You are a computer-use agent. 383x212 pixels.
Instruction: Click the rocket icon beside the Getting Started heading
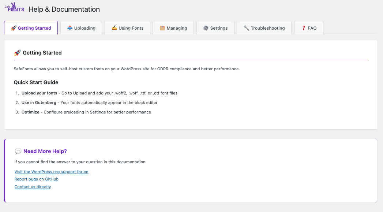[17, 52]
